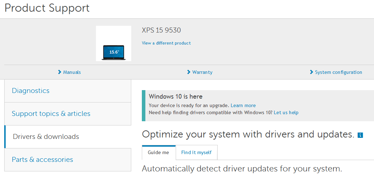Click the Windows 10 is here banner title

(176, 96)
